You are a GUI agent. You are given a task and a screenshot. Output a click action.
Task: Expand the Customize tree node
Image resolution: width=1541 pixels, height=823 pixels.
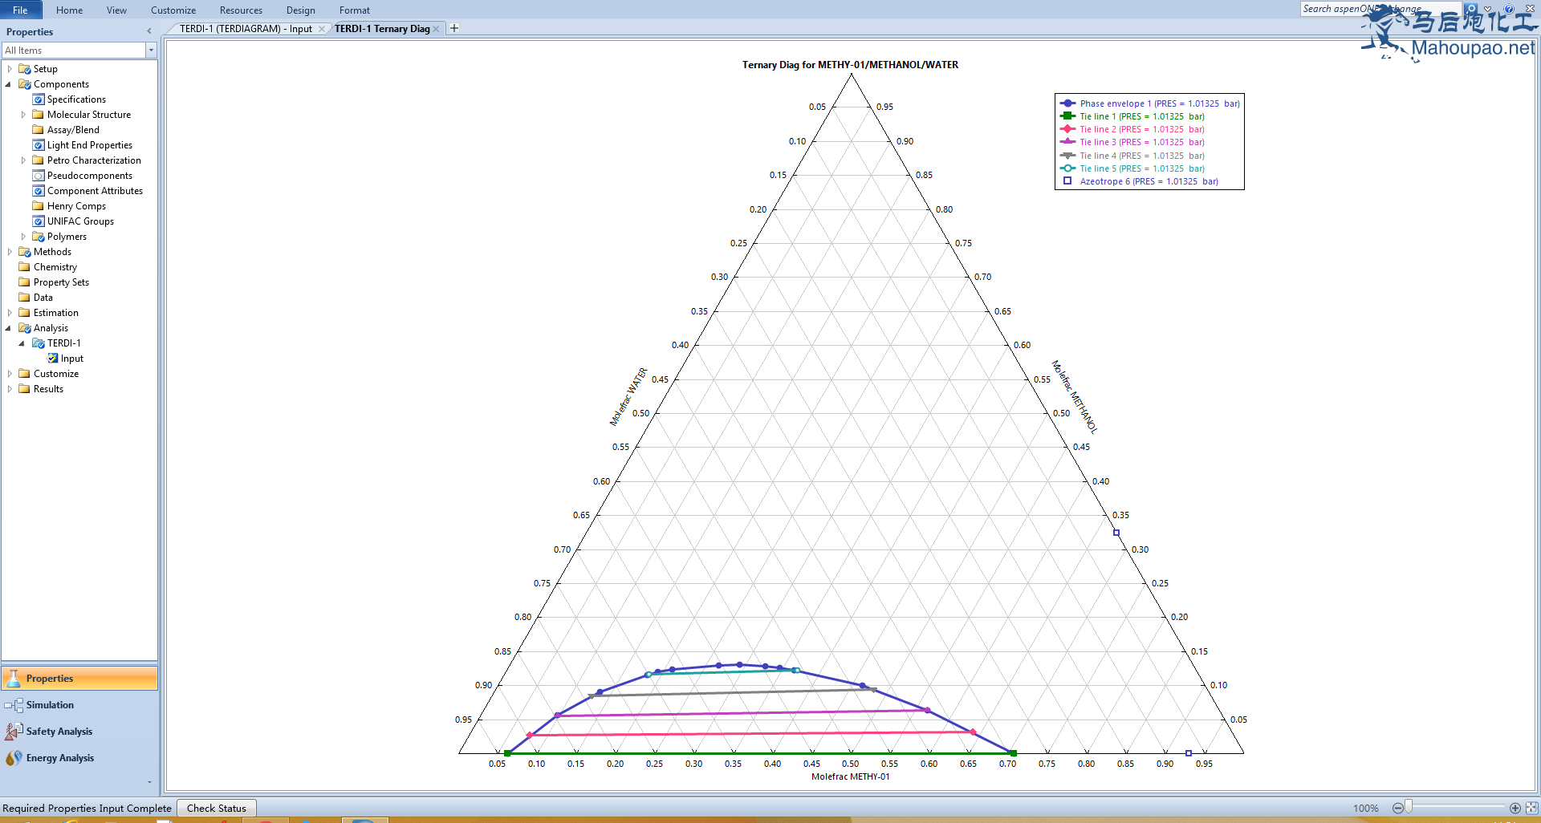pyautogui.click(x=10, y=374)
